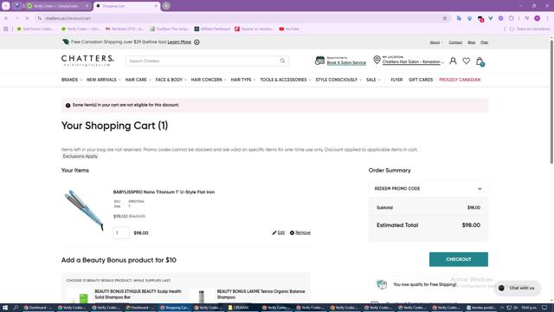Open the wishlist heart icon
Viewport: 554px width, 312px height.
(467, 61)
